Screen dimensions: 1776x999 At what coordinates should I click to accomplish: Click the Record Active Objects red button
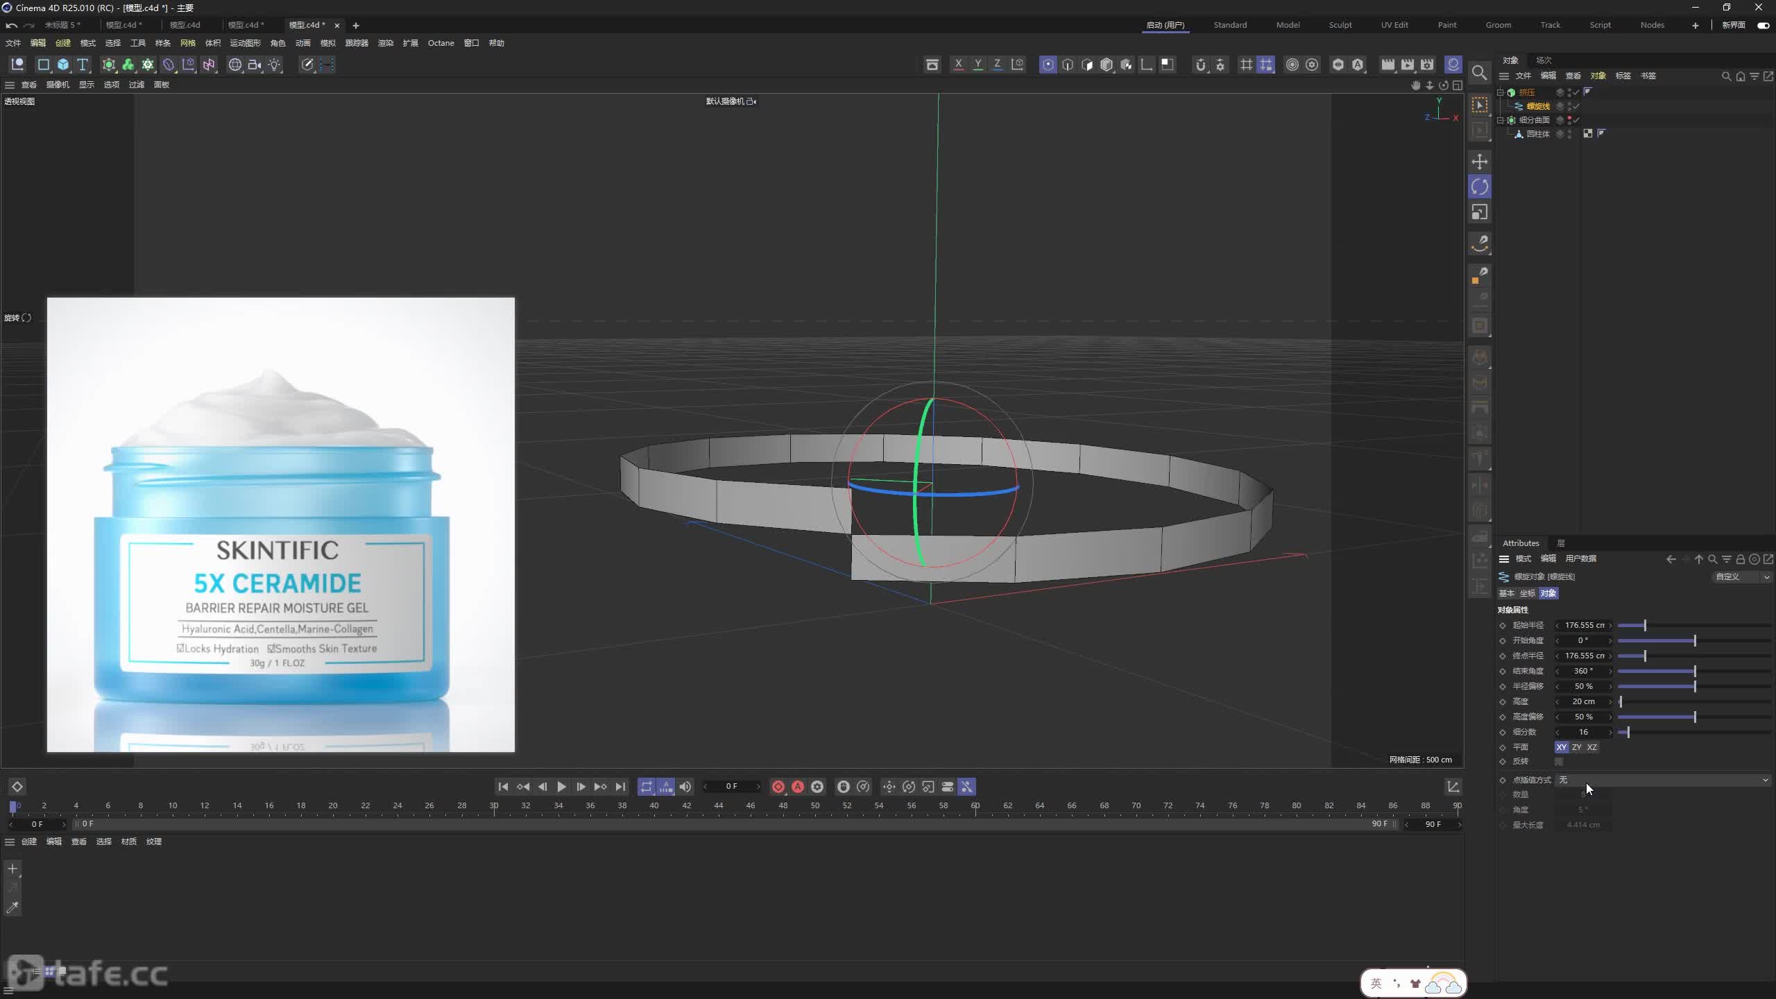(x=778, y=787)
